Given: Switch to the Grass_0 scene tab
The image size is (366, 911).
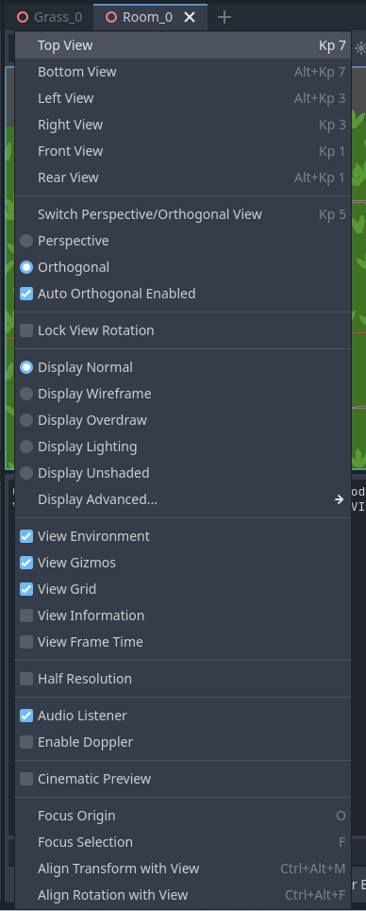Looking at the screenshot, I should click(x=50, y=17).
